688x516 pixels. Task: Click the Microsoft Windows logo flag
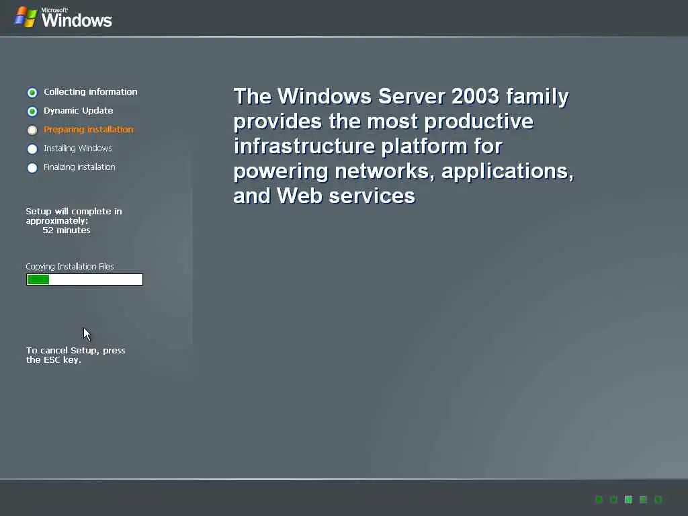[x=26, y=17]
